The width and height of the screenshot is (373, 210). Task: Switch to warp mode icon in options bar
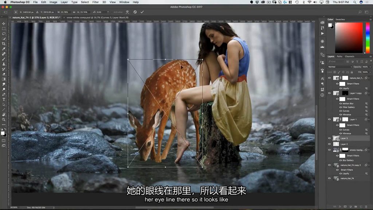[x=127, y=12]
